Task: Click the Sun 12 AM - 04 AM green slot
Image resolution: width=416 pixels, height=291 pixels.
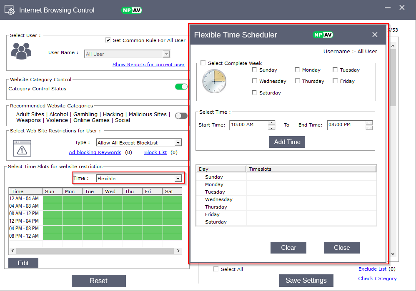Action: [53, 199]
